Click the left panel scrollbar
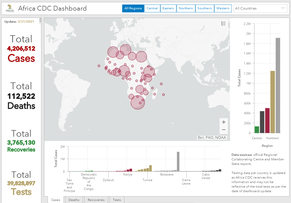Image resolution: width=291 pixels, height=203 pixels. click(x=40, y=21)
